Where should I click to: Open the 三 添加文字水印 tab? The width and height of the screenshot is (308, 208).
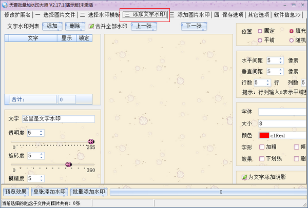click(144, 15)
